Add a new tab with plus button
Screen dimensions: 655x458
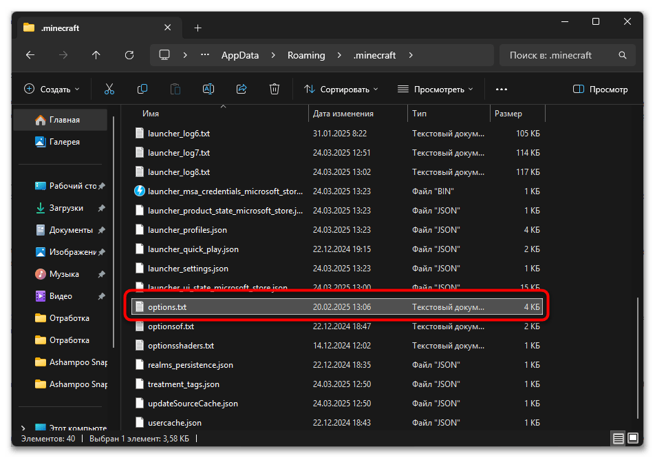pyautogui.click(x=198, y=28)
